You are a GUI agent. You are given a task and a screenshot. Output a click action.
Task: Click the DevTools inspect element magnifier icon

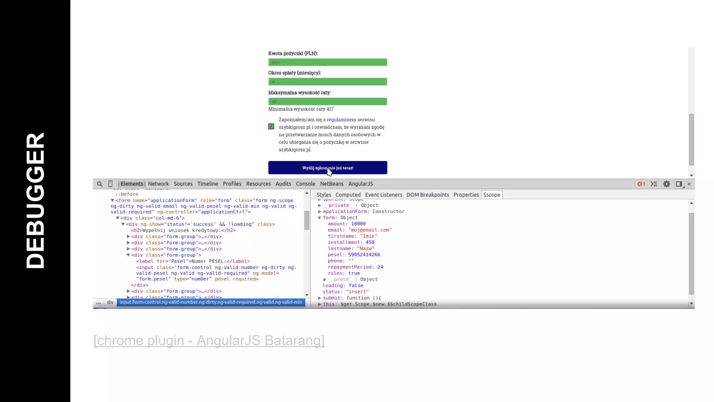pyautogui.click(x=100, y=184)
